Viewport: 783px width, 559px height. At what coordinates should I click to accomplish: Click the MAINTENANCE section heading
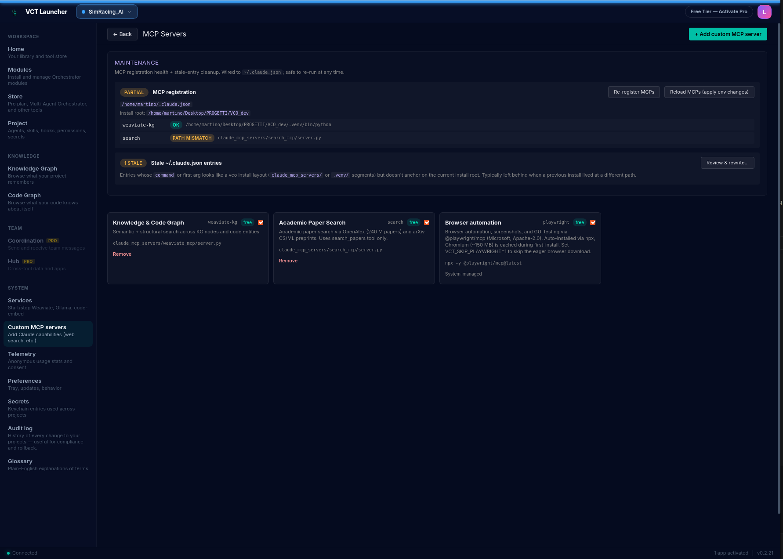[137, 63]
